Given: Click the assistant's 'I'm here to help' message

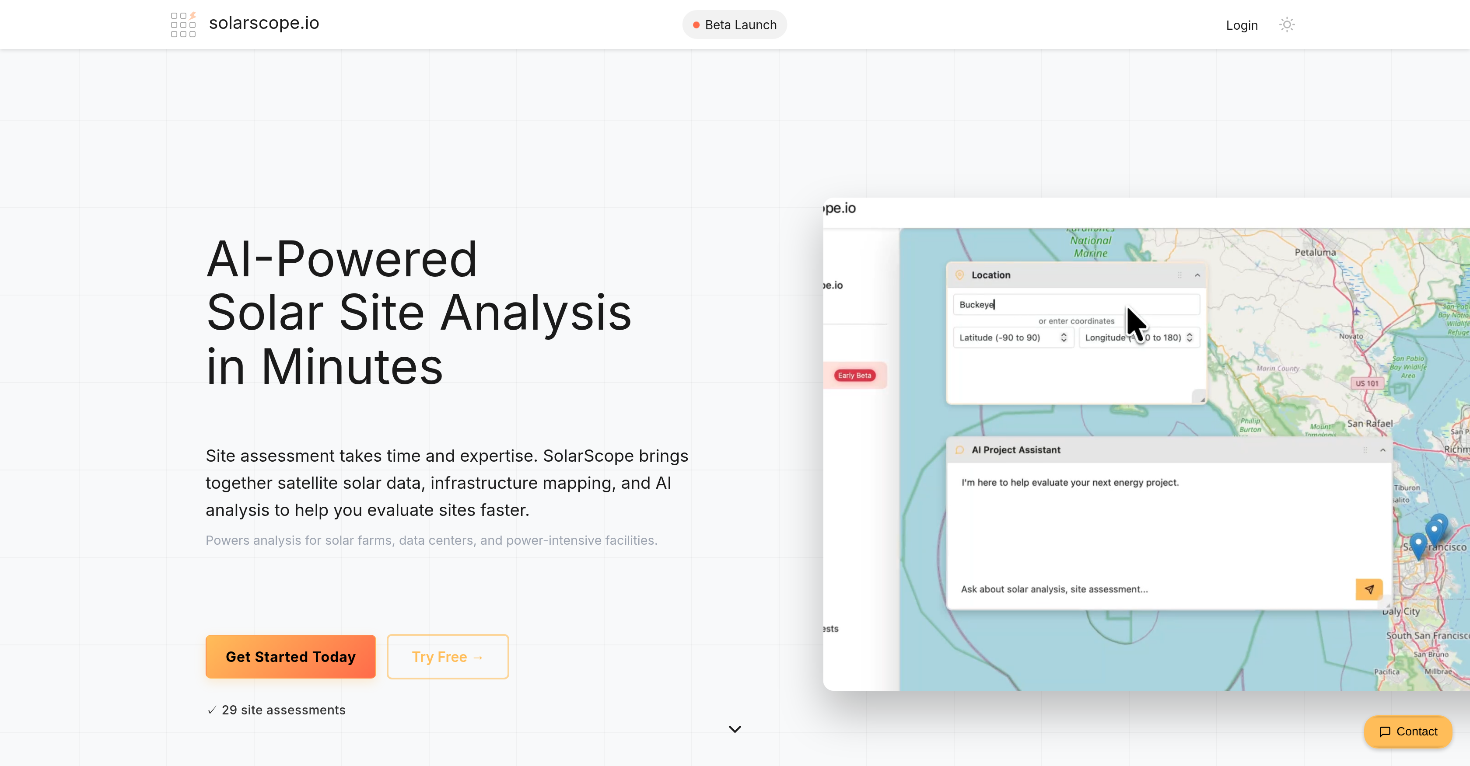Looking at the screenshot, I should (1070, 483).
